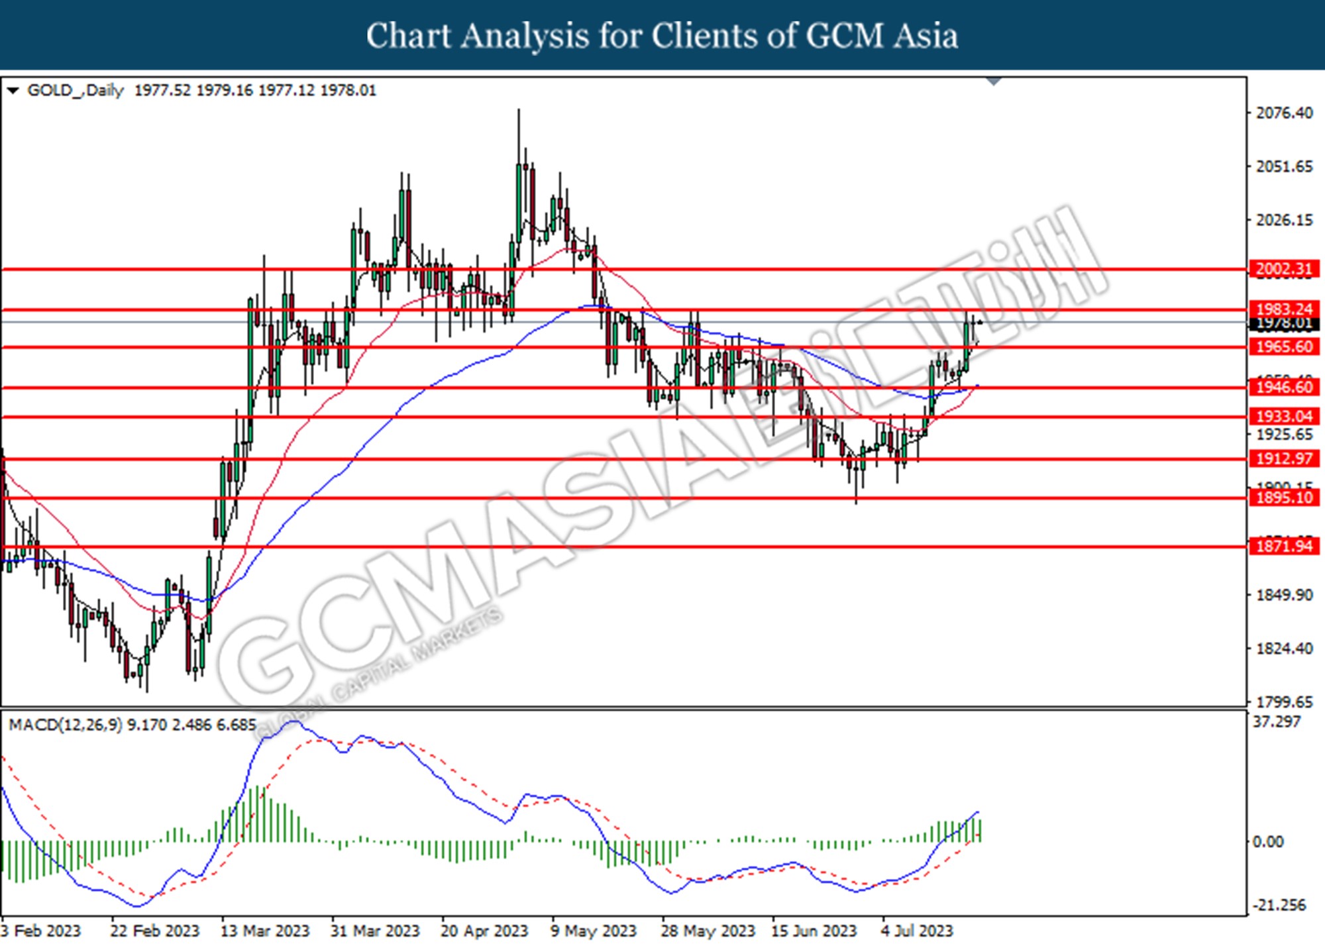Screen dimensions: 1325x946
Task: Click the 15 Jun 2023 date label
Action: 814,931
